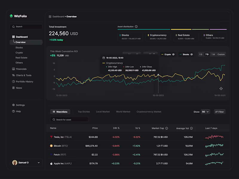Image resolution: width=239 pixels, height=179 pixels.
Task: Open Settings from the sidebar gear icon
Action: 13,105
